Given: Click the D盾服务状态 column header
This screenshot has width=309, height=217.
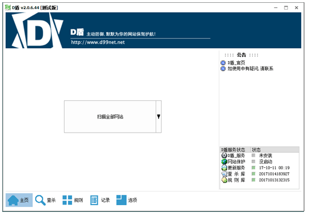Looking at the screenshot, I should 235,150.
